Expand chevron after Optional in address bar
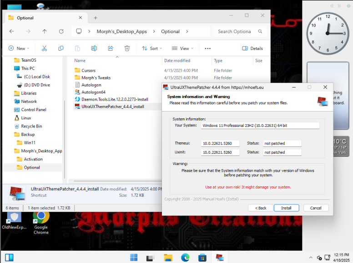 point(187,31)
